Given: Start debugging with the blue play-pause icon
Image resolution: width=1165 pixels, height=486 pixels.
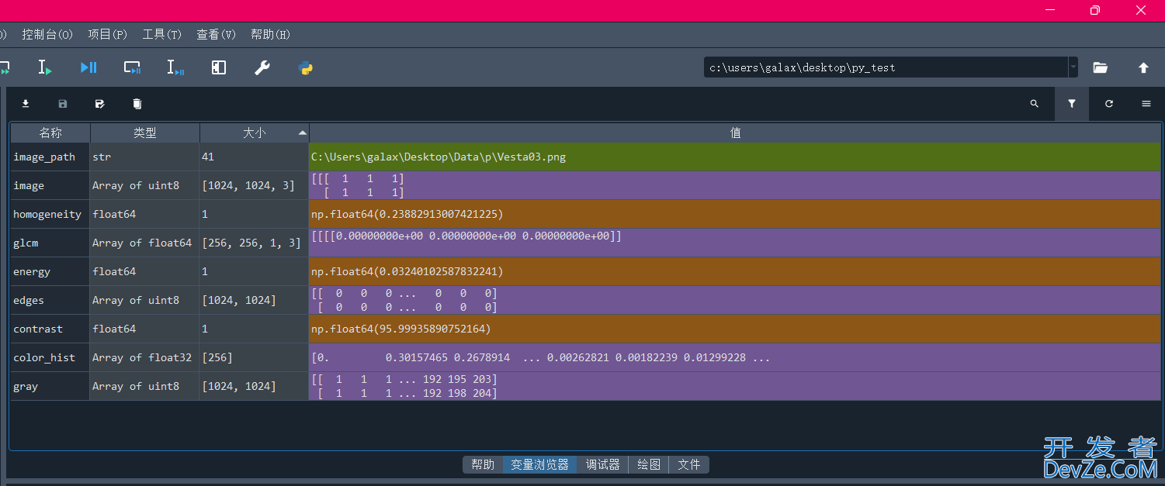Looking at the screenshot, I should tap(88, 68).
